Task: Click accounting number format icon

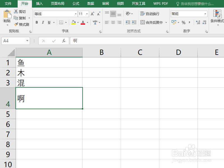Action: (x=174, y=22)
